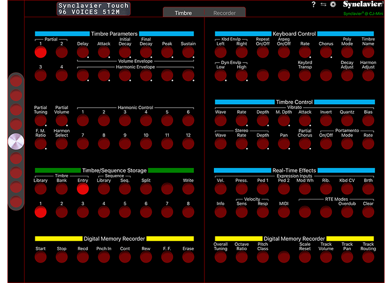
Task: Click the recorder Stop button
Action: click(x=62, y=257)
